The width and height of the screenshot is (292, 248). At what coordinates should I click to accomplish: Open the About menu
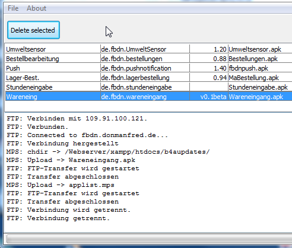click(x=36, y=8)
